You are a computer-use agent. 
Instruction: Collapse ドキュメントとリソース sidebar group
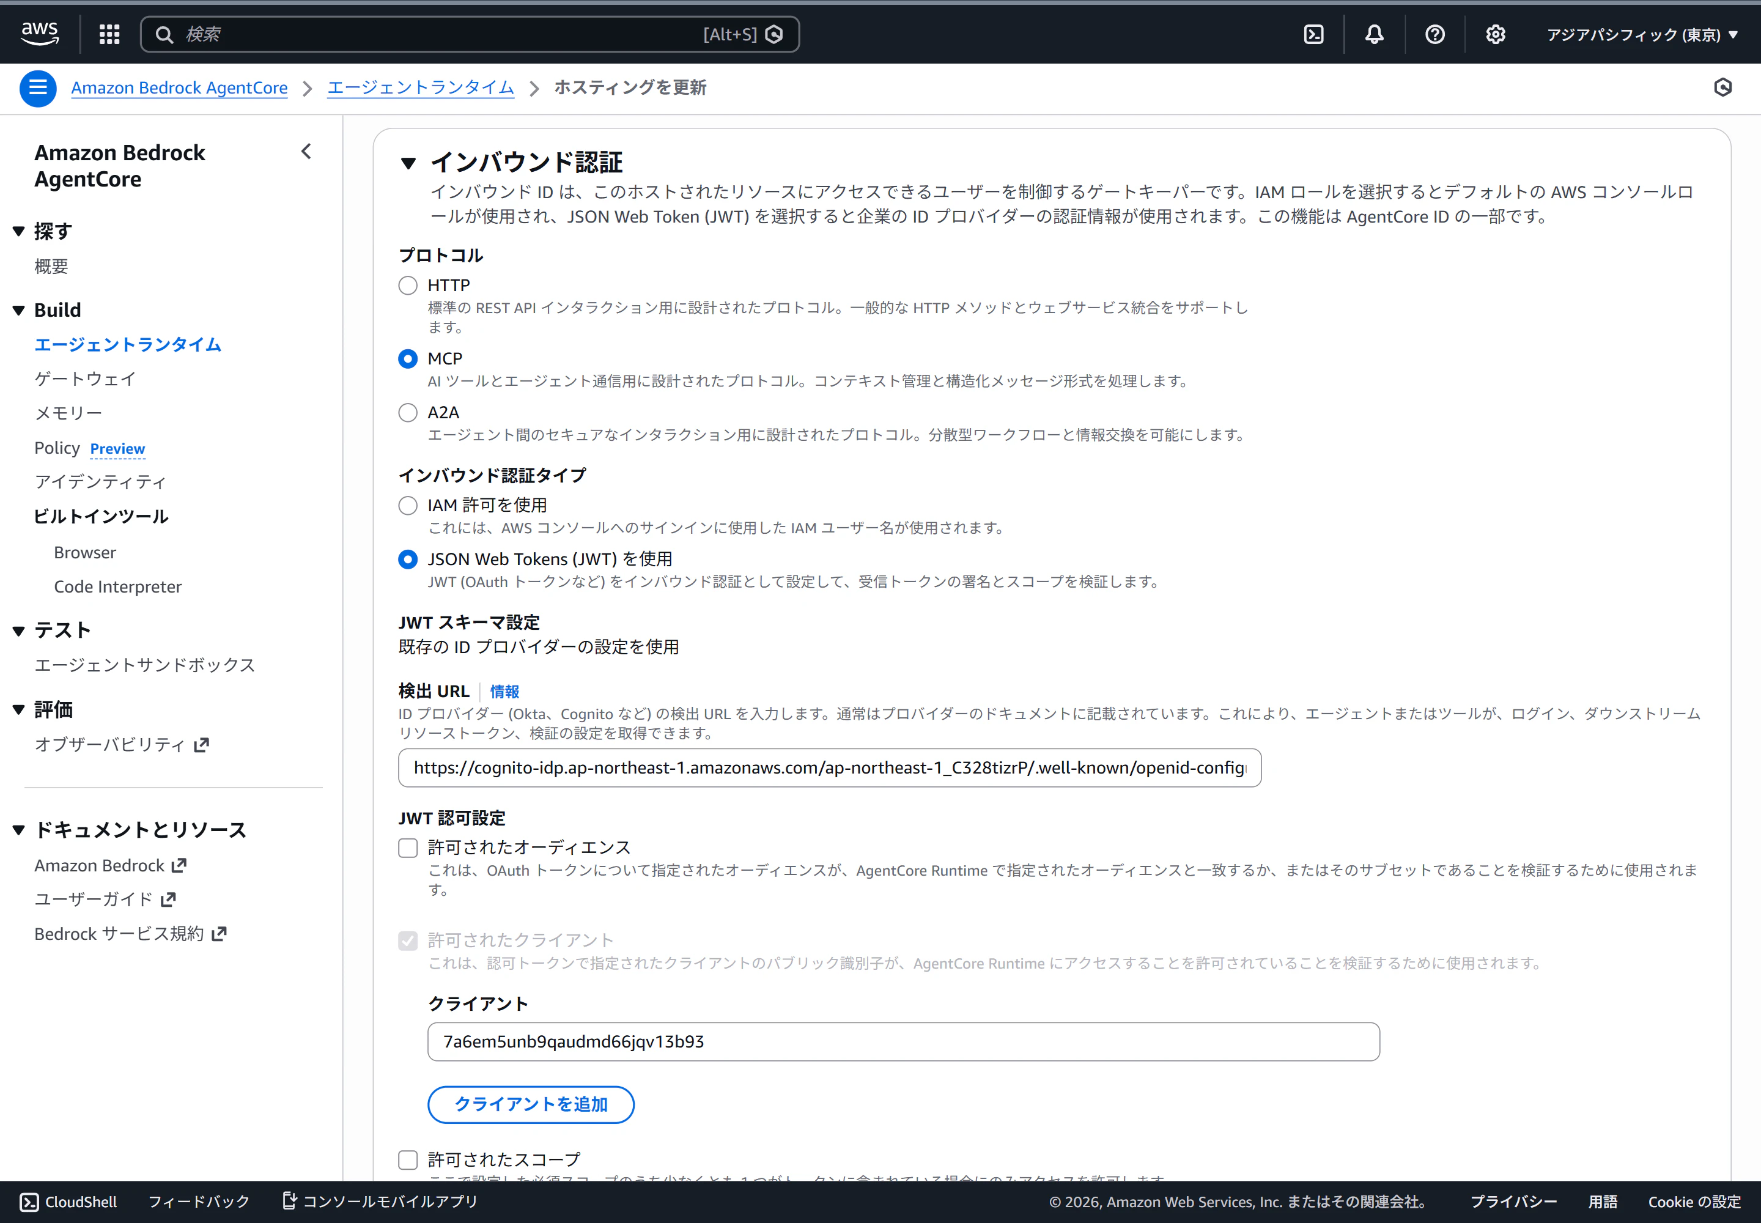click(x=19, y=829)
